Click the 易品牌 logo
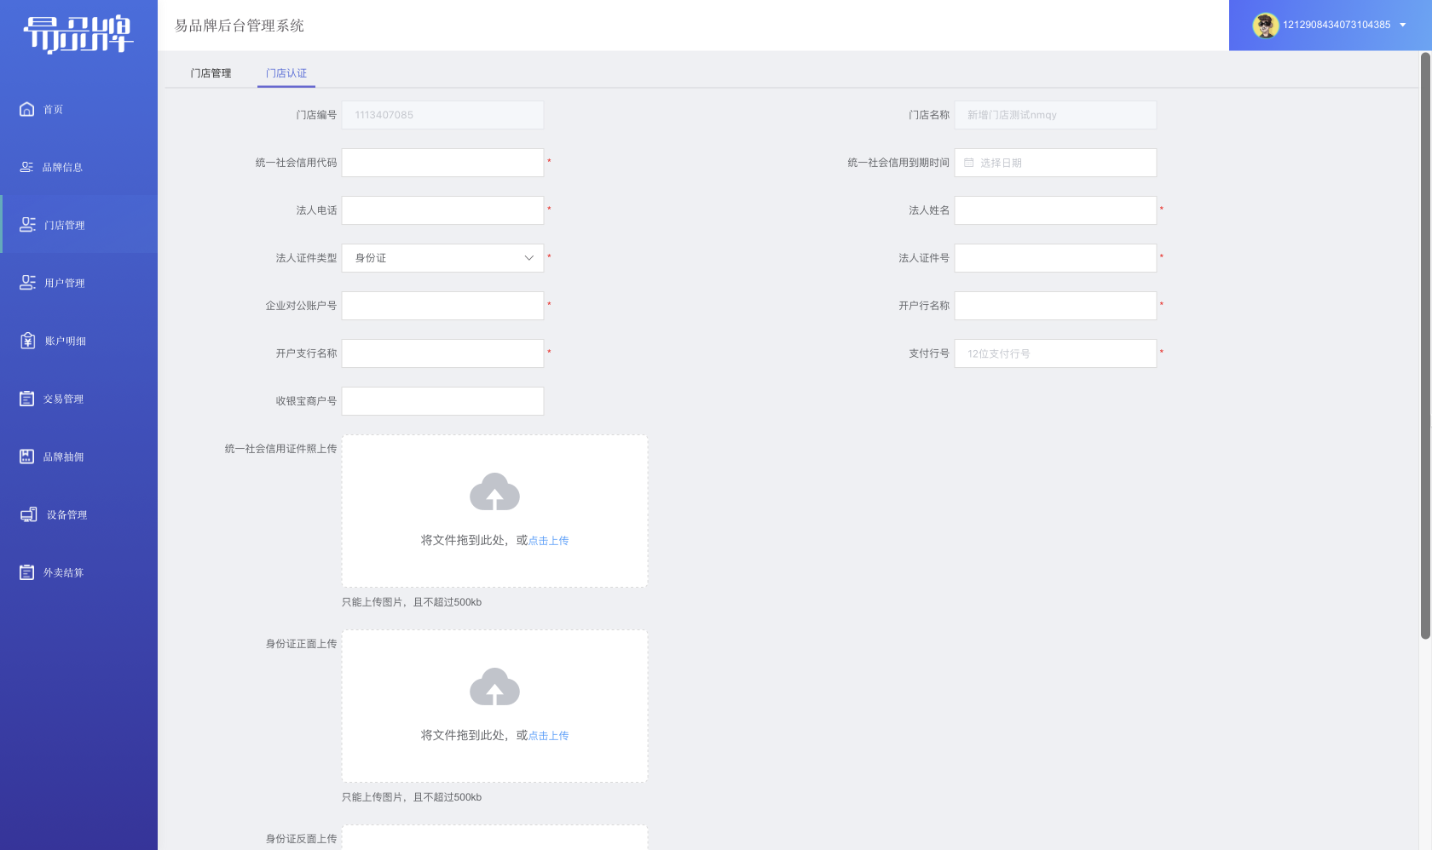This screenshot has height=850, width=1432. point(78,34)
